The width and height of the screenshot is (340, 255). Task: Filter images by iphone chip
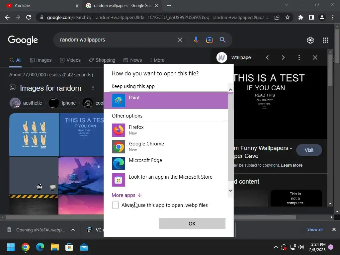click(x=64, y=103)
